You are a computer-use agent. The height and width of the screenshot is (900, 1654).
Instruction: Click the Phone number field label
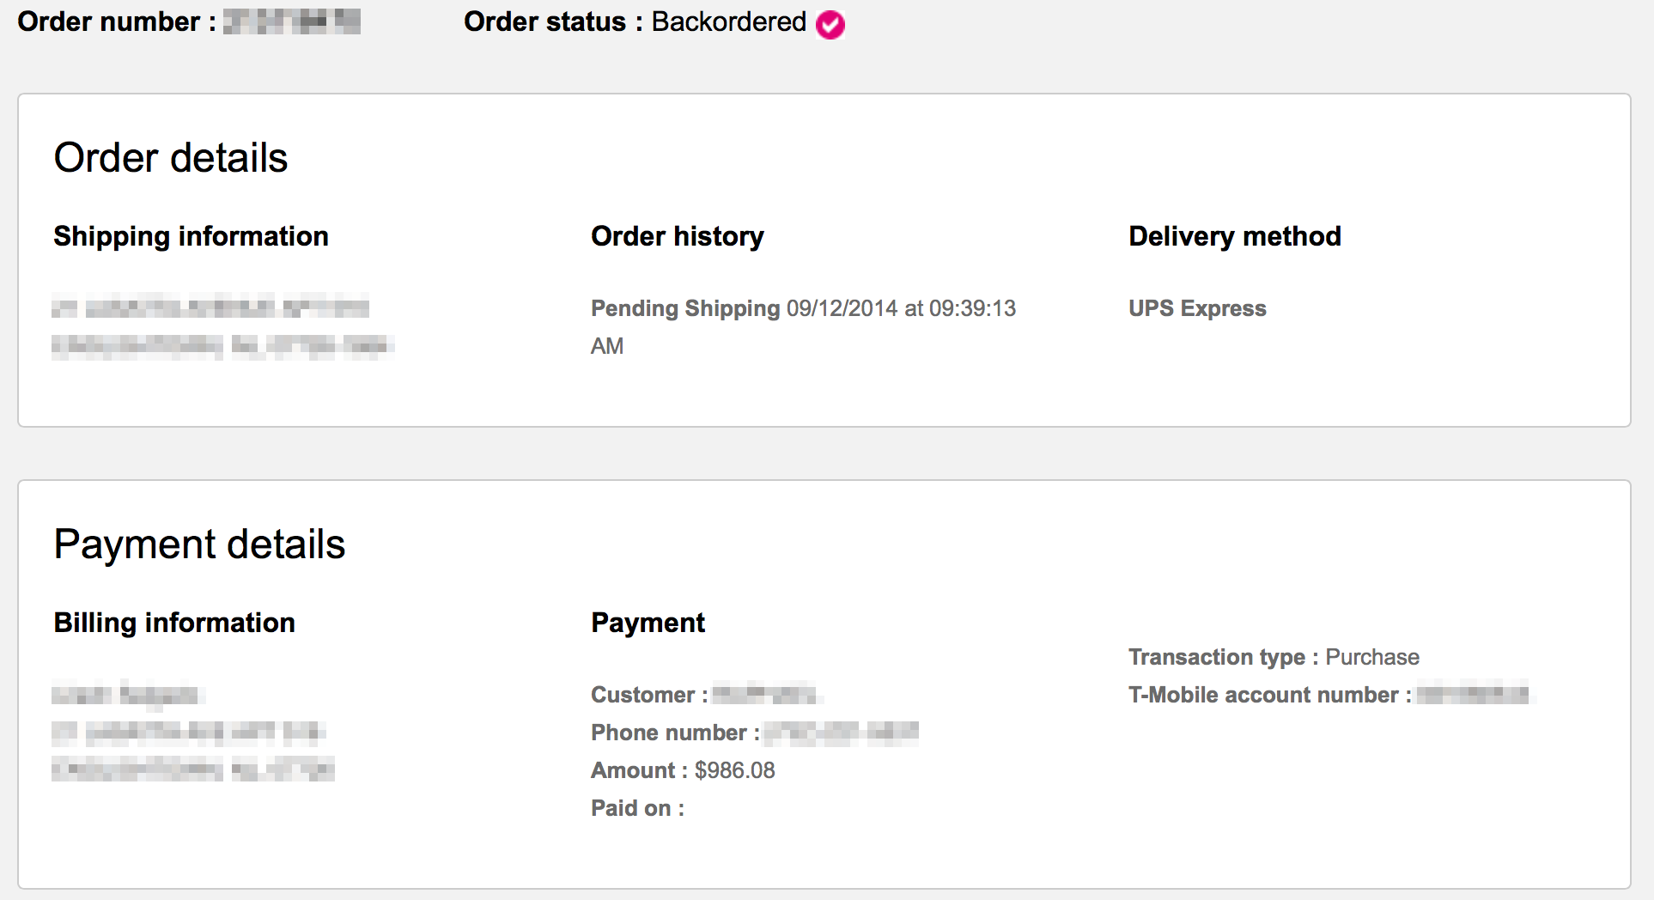(669, 733)
